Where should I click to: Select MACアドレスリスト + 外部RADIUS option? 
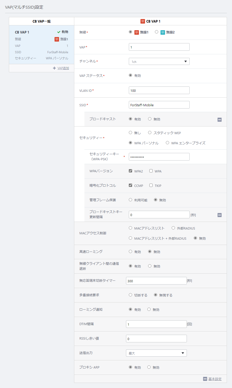130,238
